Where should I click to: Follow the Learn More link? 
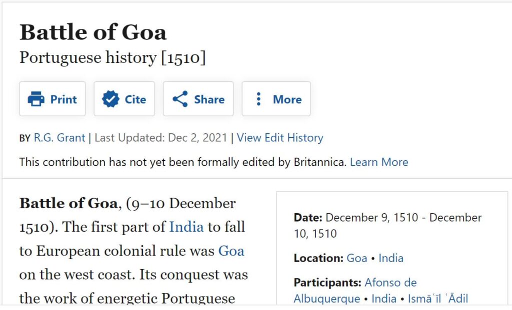click(379, 162)
